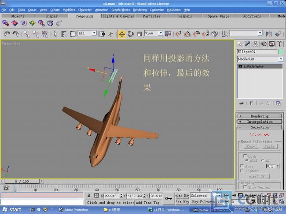286x214 pixels.
Task: Enable the Segment End checkbox
Action: pyautogui.click(x=242, y=171)
